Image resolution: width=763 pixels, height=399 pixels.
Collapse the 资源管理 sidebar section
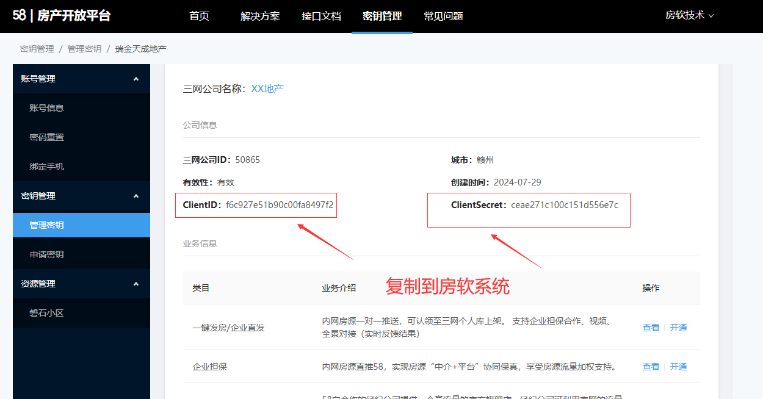click(x=81, y=284)
